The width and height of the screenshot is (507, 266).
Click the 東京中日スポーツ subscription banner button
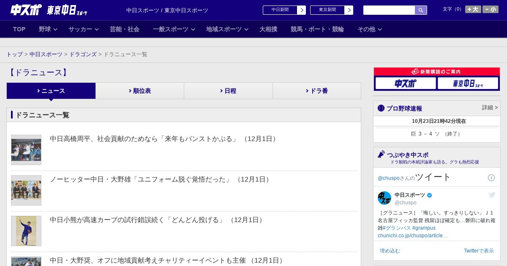[x=468, y=83]
